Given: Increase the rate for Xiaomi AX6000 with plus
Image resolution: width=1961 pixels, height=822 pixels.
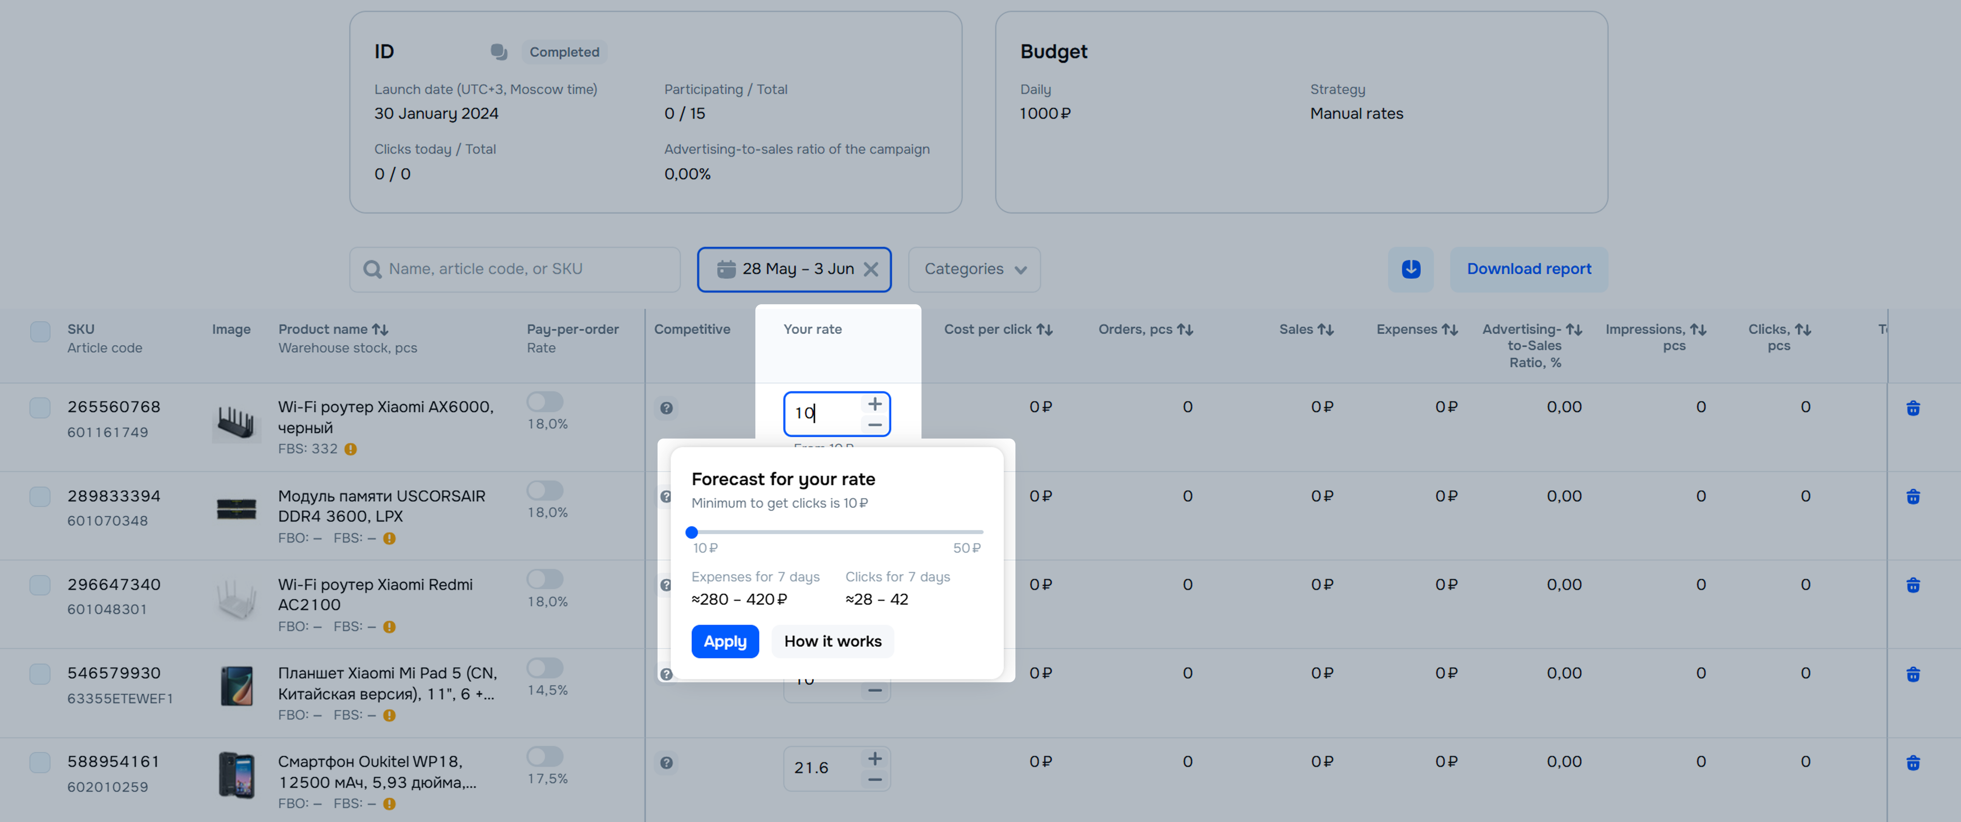Looking at the screenshot, I should [x=875, y=404].
